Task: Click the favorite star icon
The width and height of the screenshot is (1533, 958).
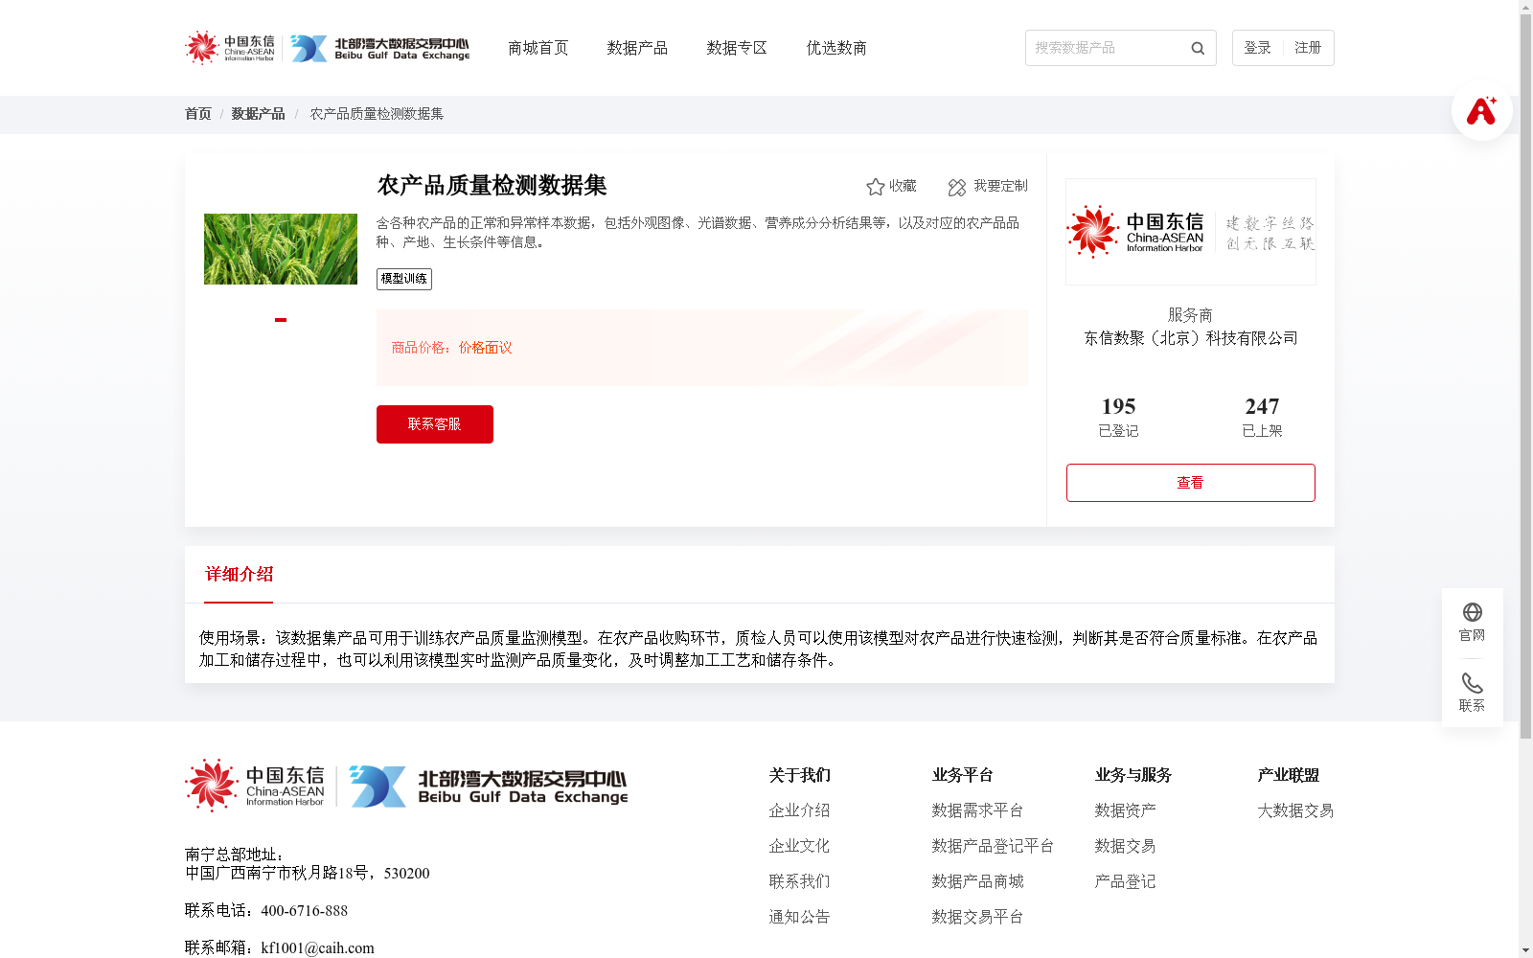Action: point(875,187)
